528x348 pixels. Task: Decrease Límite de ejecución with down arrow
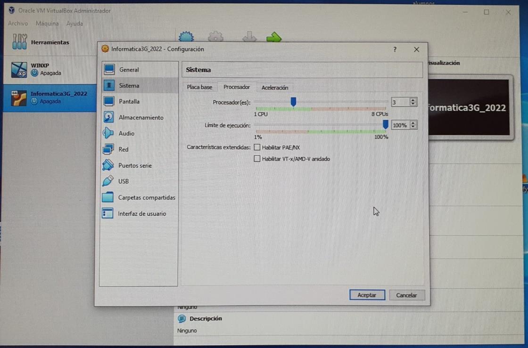tap(413, 127)
